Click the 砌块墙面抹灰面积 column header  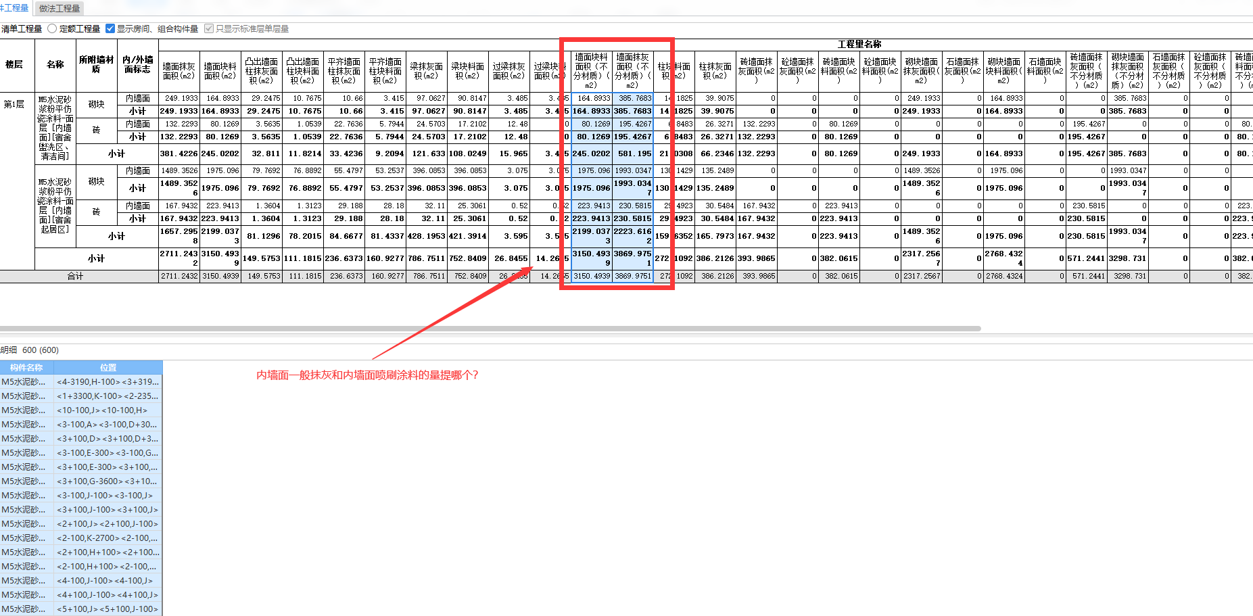coord(922,71)
